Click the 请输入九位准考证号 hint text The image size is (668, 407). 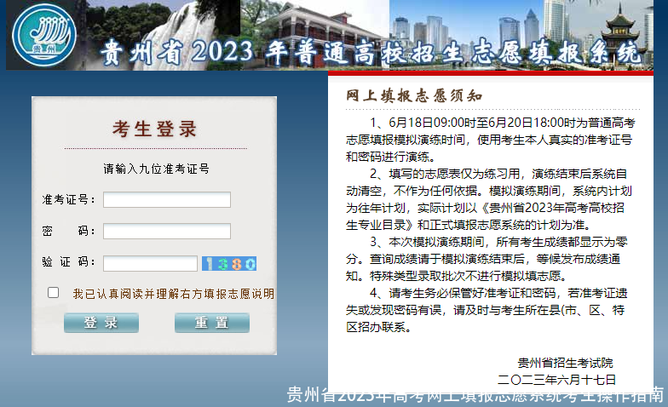point(156,169)
